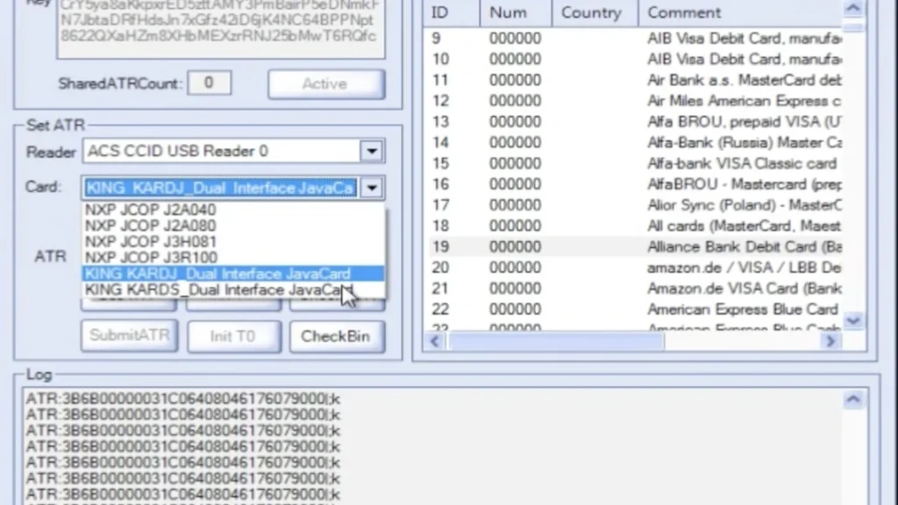Click the Init T0 button
This screenshot has width=898, height=505.
(233, 336)
